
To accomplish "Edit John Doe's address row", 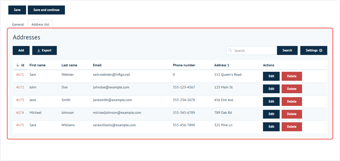I will pos(271,89).
